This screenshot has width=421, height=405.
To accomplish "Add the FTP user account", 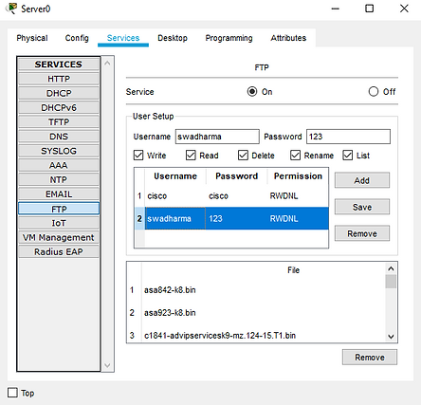I will pos(362,180).
